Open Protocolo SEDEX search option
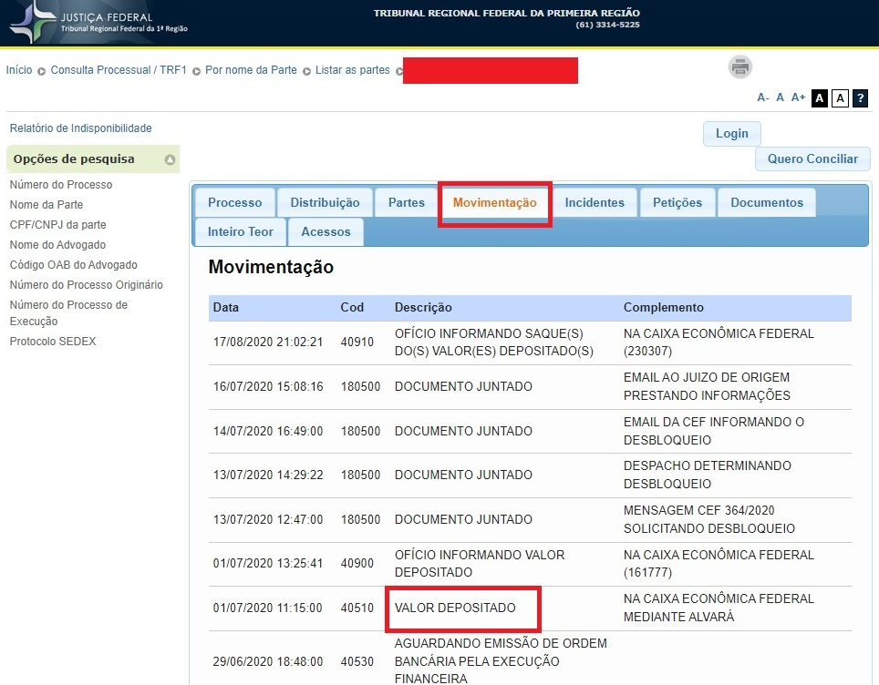879x685 pixels. (53, 341)
